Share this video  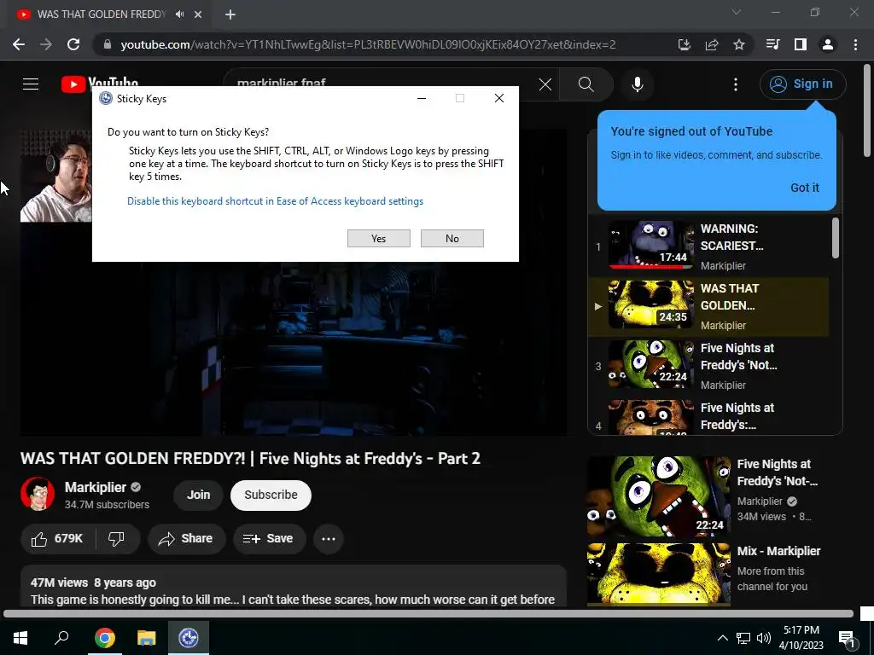[x=186, y=539]
